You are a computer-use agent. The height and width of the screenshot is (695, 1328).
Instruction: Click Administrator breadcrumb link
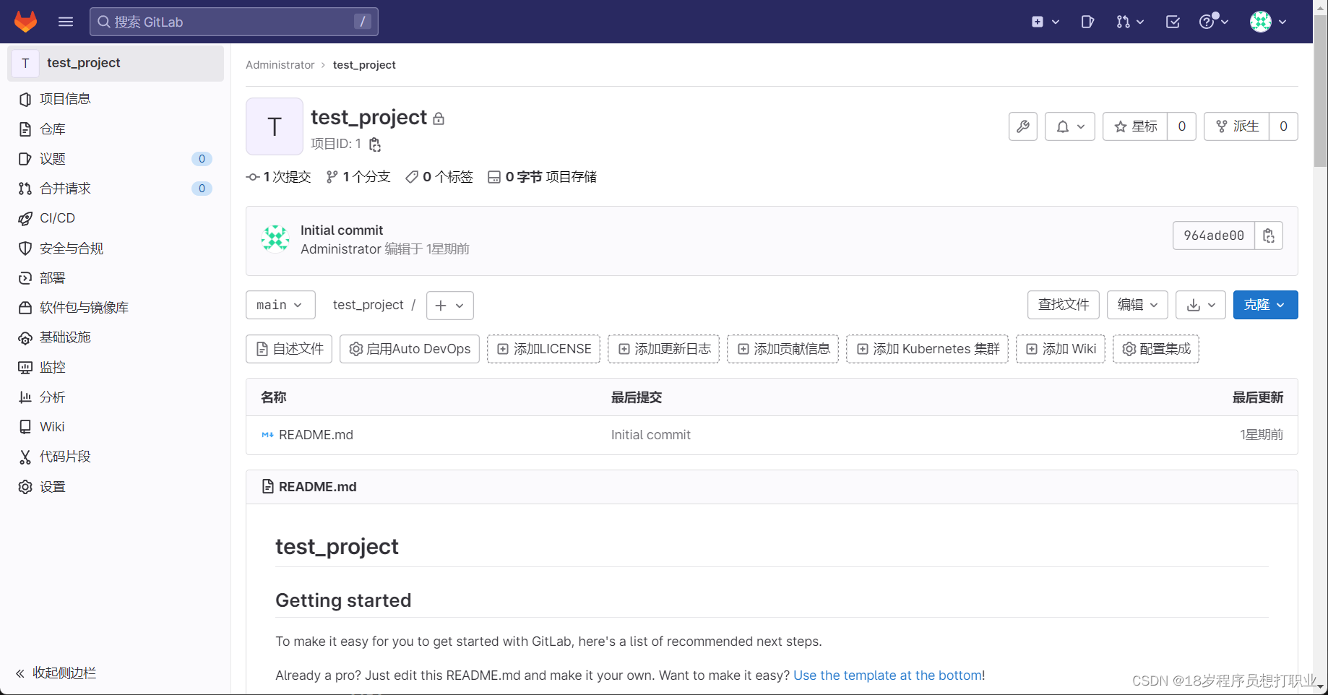280,65
